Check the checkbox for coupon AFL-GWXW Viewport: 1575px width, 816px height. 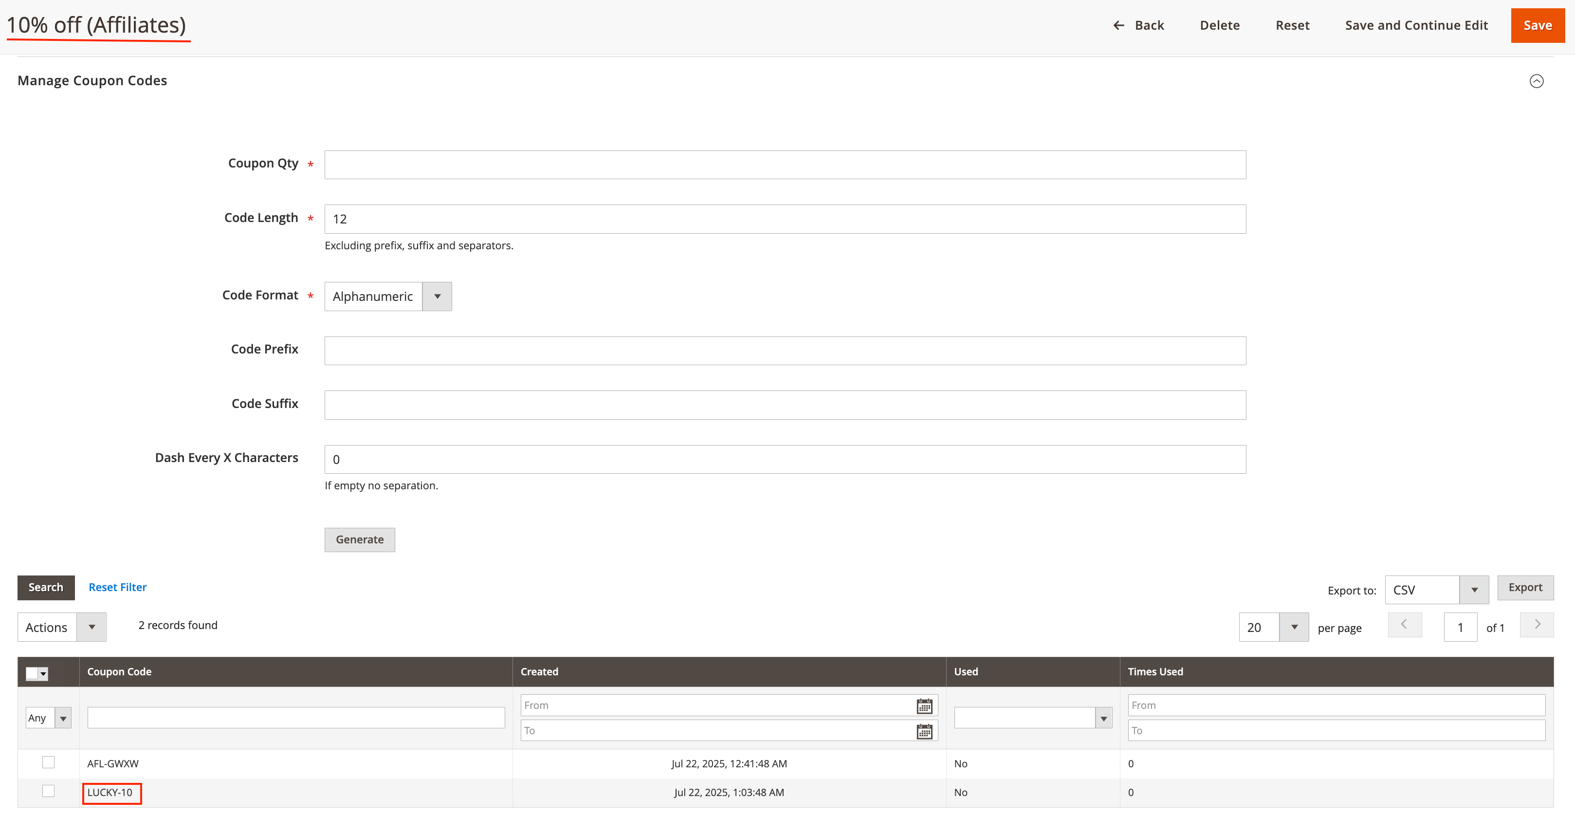(48, 762)
